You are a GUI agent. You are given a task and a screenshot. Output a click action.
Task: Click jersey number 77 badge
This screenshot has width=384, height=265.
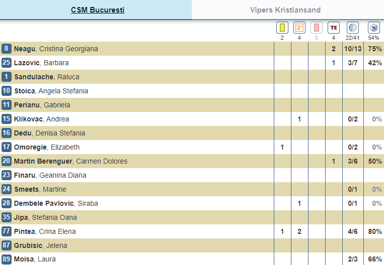click(x=7, y=231)
